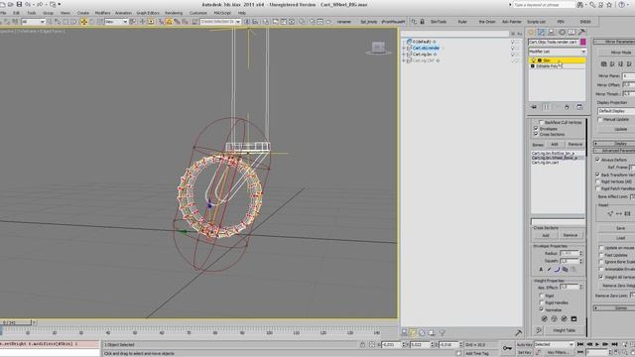This screenshot has width=635, height=357.
Task: Open the 'All' selection filter dropdown
Action: 33,22
